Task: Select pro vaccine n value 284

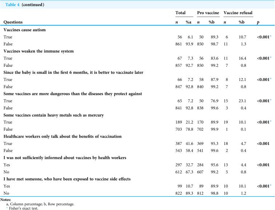Action: pyautogui.click(x=200, y=165)
